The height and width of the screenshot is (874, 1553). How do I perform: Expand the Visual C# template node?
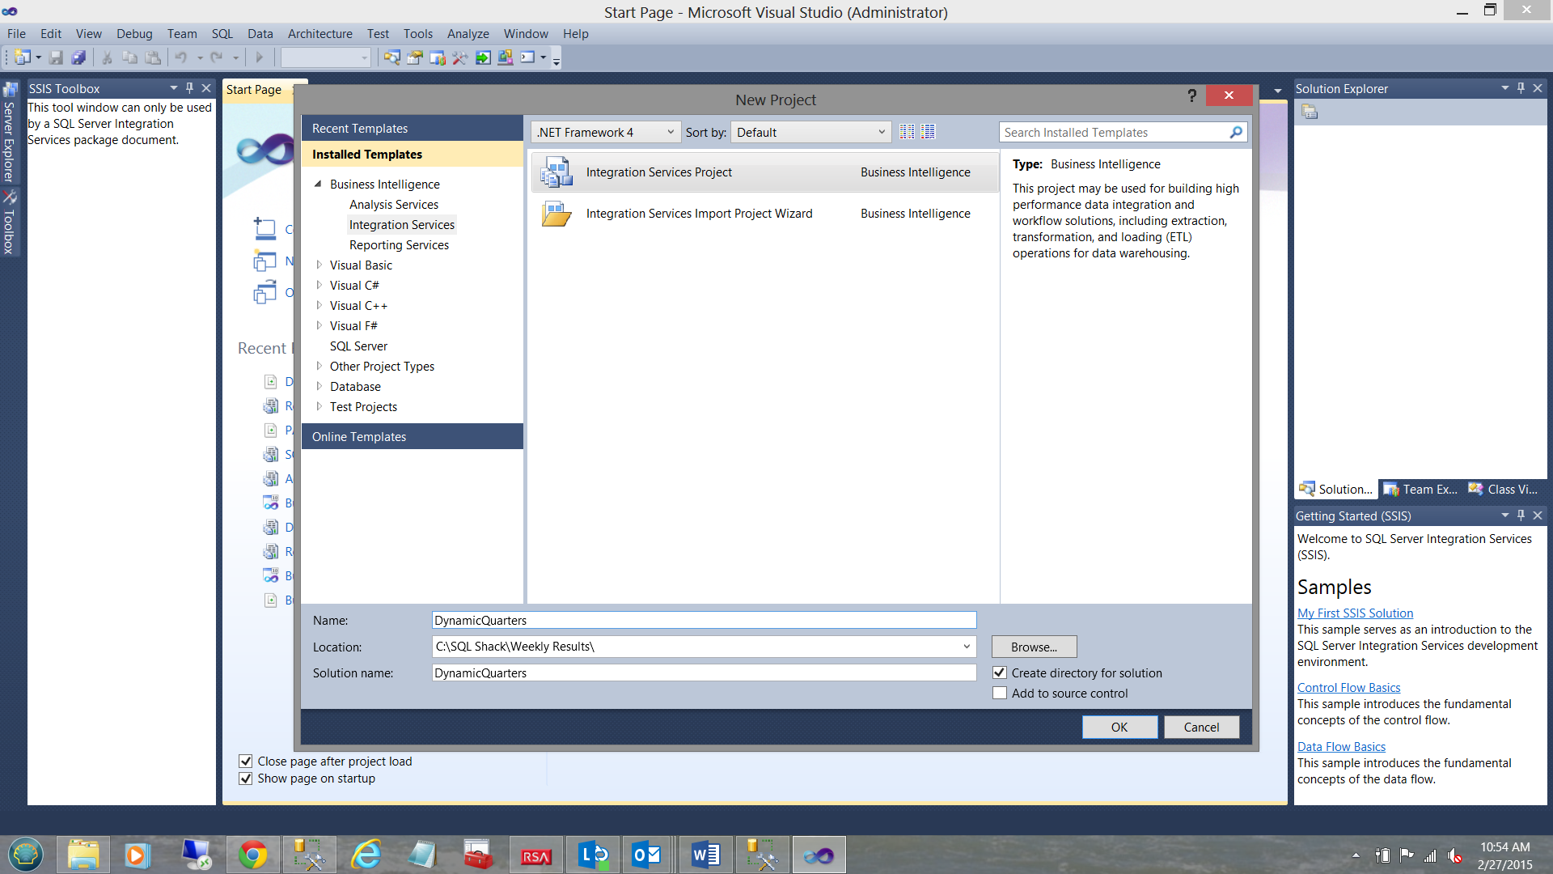click(x=319, y=285)
